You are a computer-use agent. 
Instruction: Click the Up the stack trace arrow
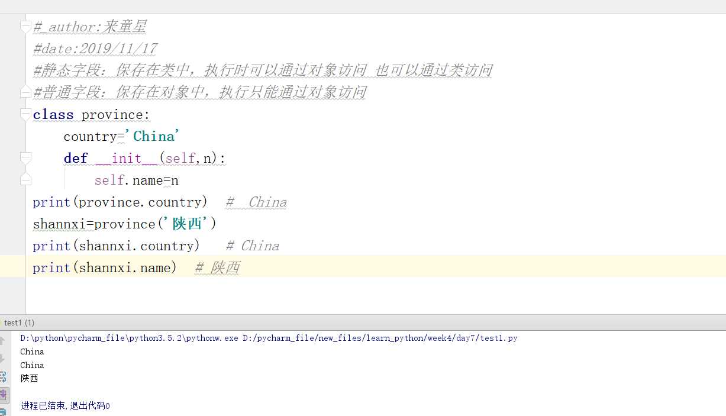point(3,340)
